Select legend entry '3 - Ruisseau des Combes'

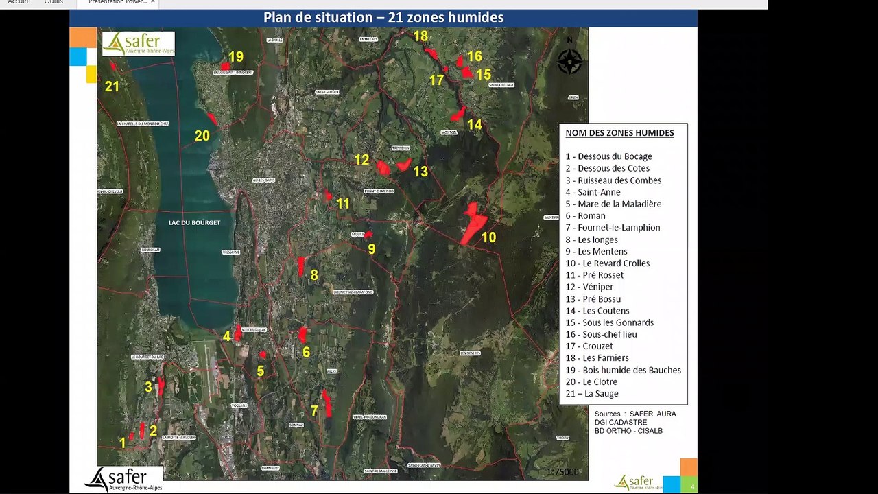coord(613,180)
